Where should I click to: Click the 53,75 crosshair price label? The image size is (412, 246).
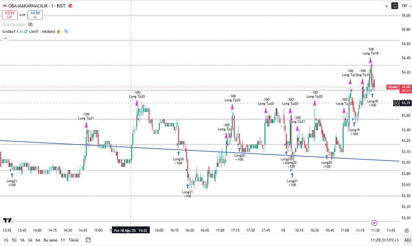(406, 103)
